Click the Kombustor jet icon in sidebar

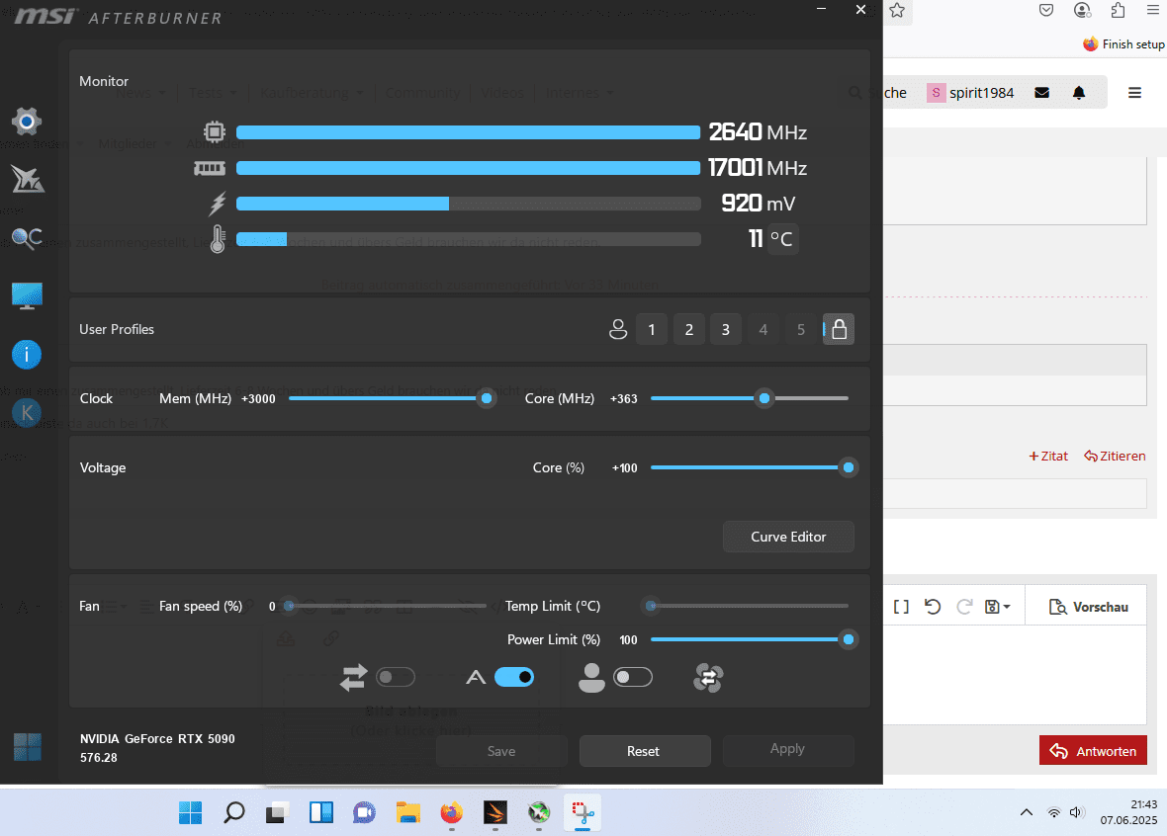(x=28, y=179)
